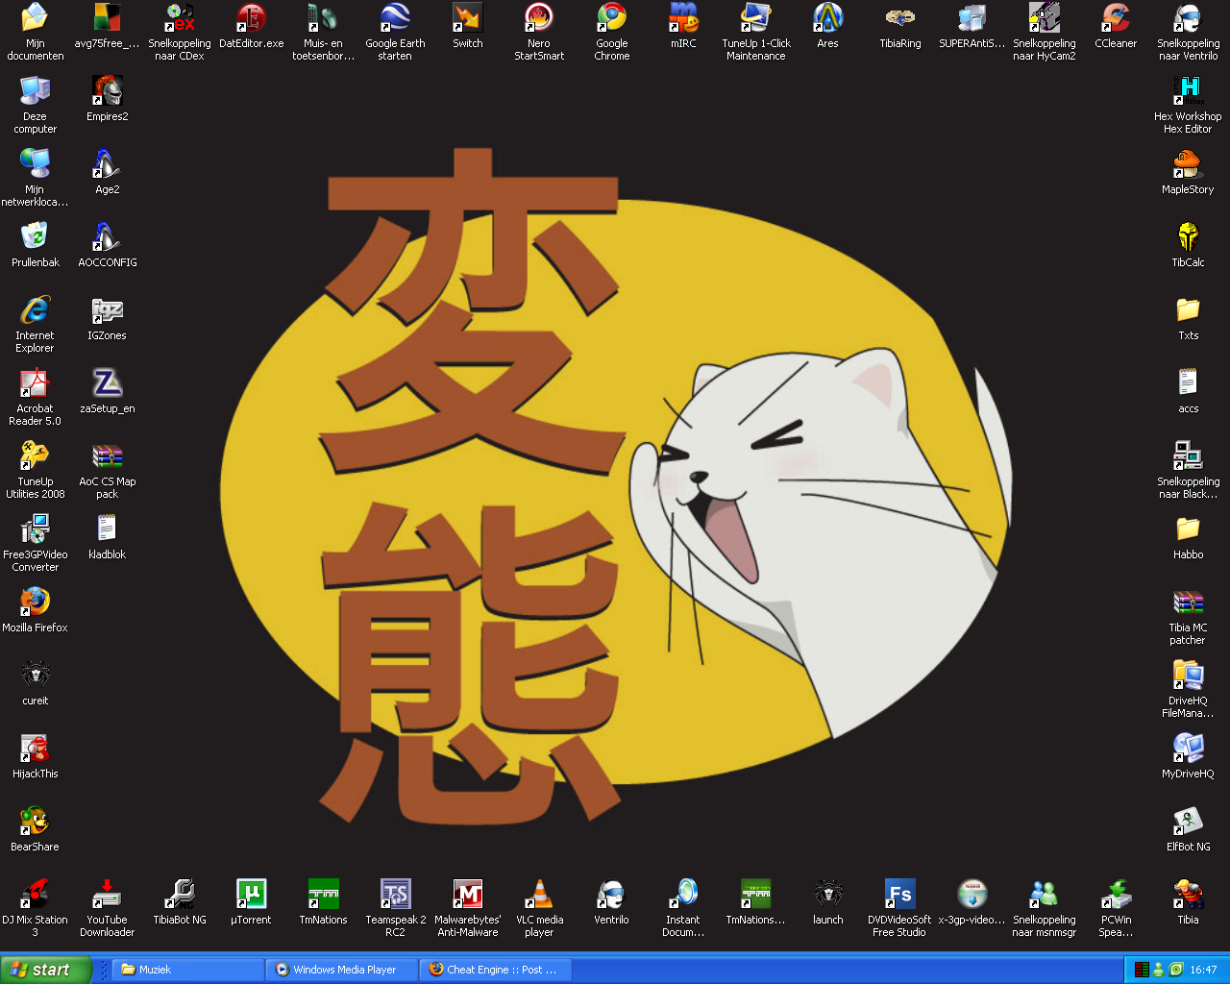1230x984 pixels.
Task: Open DriveHQ FileManager icon
Action: pos(1188,675)
